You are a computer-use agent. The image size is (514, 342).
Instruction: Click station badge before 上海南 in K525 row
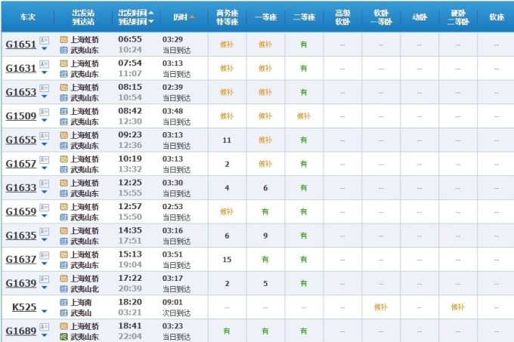(64, 303)
